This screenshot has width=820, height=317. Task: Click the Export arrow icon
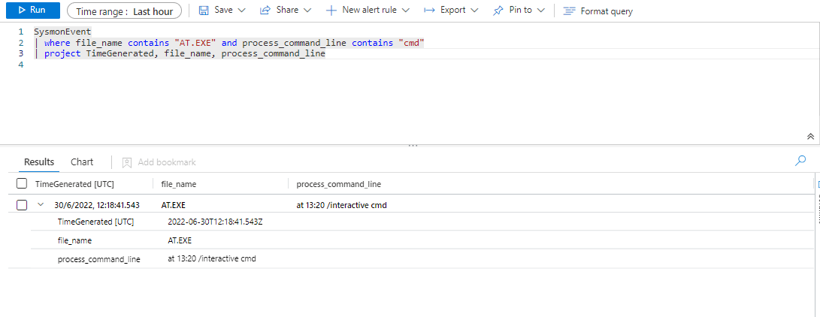[x=429, y=11]
